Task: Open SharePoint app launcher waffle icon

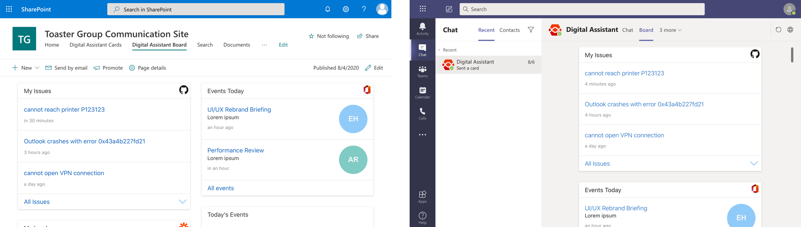Action: pyautogui.click(x=9, y=9)
